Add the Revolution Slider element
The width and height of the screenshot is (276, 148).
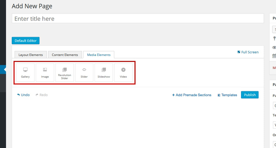click(x=65, y=73)
